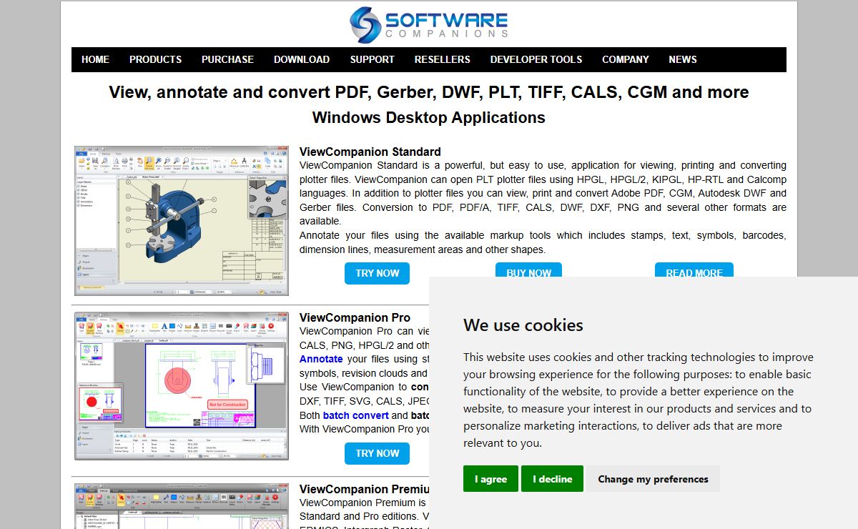The width and height of the screenshot is (858, 529).
Task: Click the Software Companions logo
Action: (429, 24)
